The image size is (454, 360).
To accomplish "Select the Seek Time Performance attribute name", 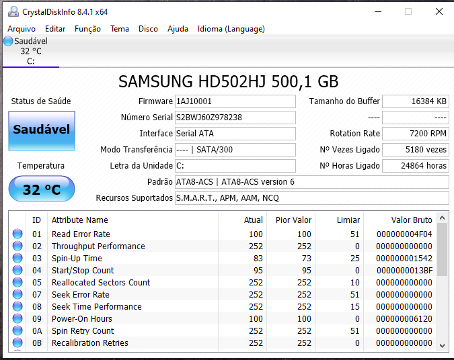I will (x=97, y=306).
